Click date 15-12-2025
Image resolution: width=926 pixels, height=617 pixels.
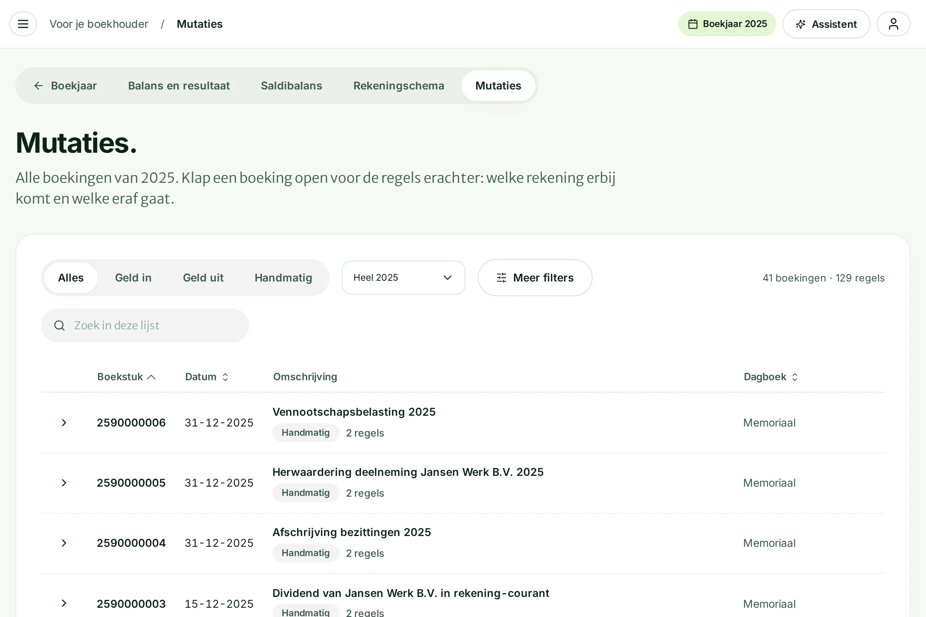coord(219,604)
